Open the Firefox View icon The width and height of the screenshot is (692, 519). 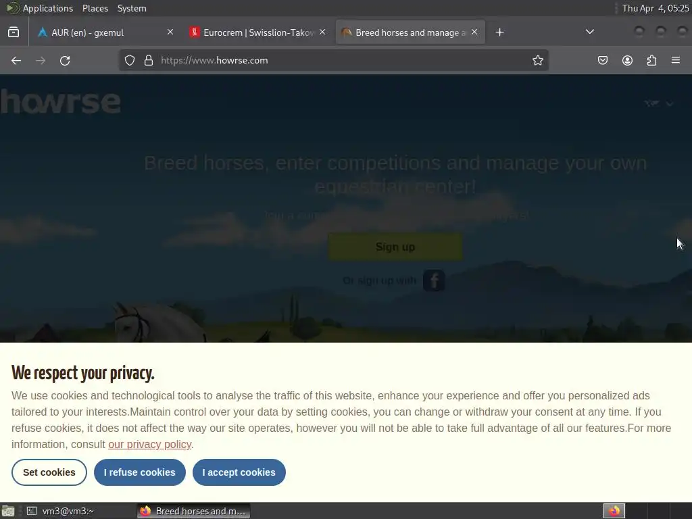pos(14,32)
